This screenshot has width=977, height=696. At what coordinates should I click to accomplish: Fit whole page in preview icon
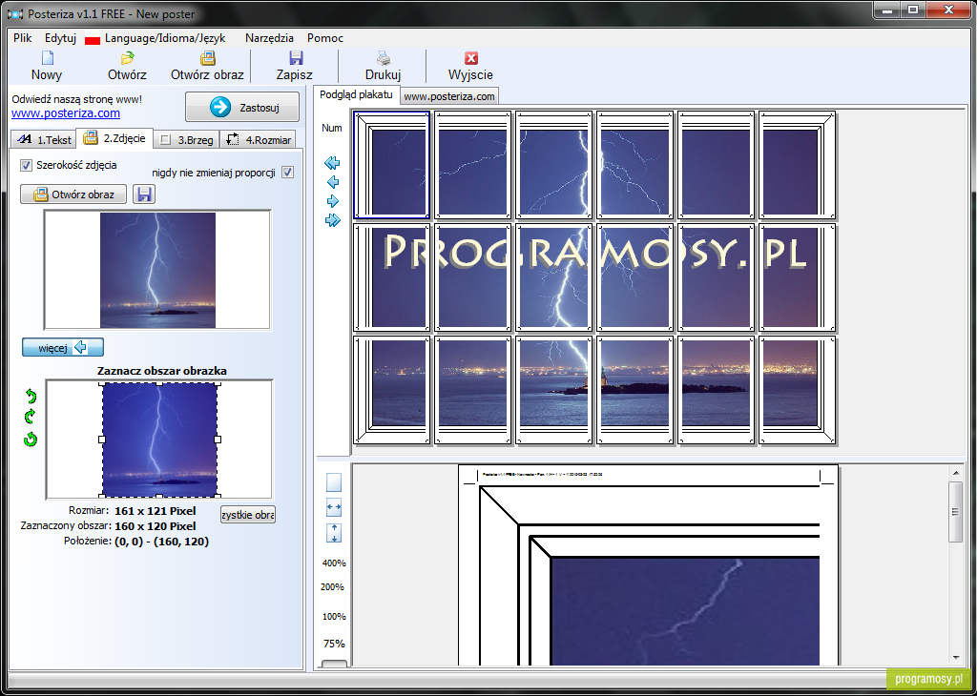(x=334, y=482)
